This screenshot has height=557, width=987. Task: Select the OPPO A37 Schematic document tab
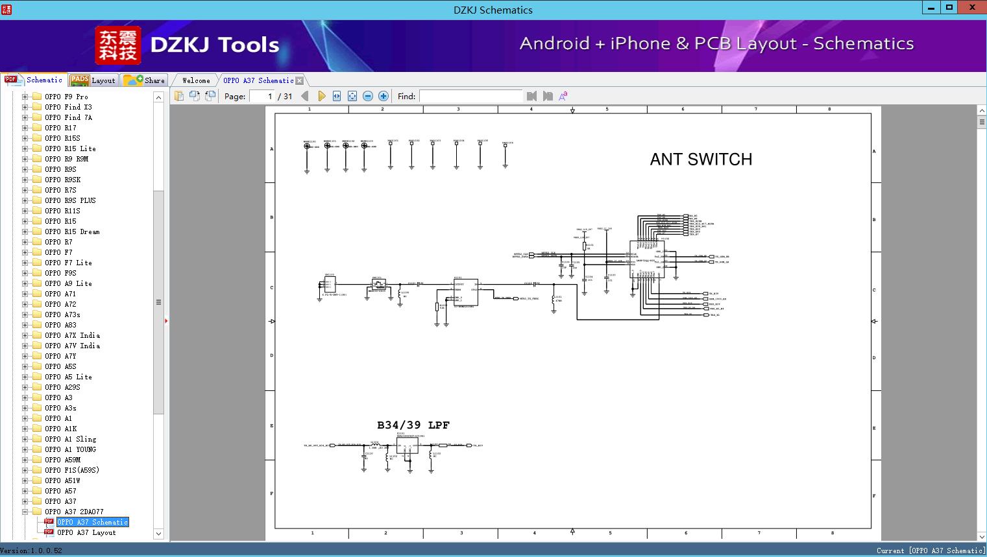(x=258, y=80)
